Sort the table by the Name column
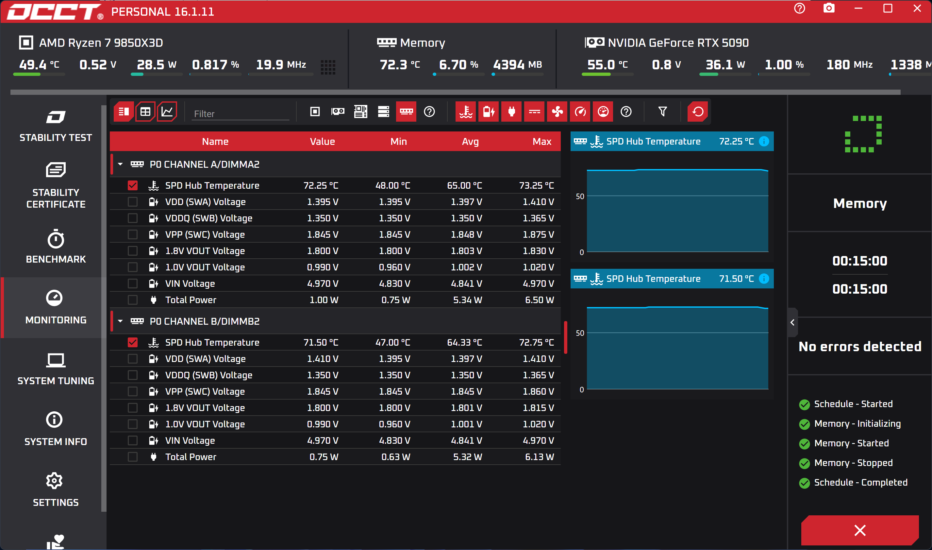 (215, 141)
